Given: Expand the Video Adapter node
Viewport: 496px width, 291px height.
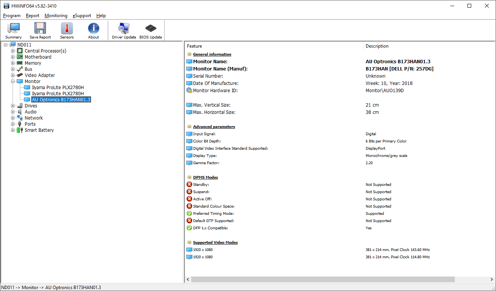Looking at the screenshot, I should coord(13,75).
